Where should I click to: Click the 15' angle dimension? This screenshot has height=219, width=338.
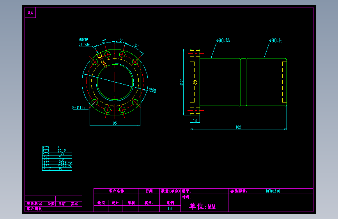[x=120, y=40]
